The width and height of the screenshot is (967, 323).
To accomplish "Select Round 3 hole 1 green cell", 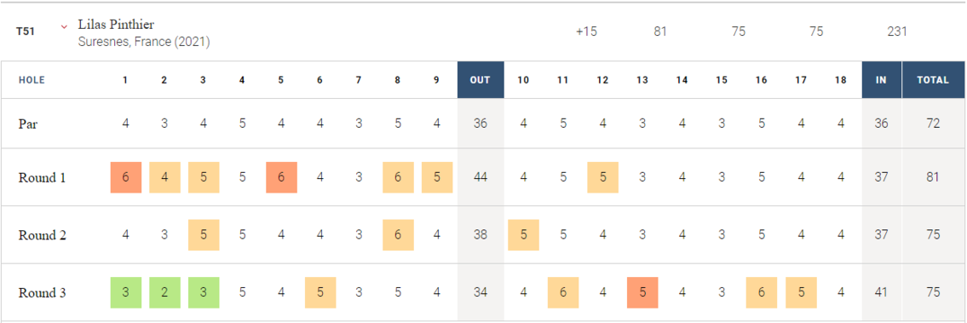I will 126,293.
